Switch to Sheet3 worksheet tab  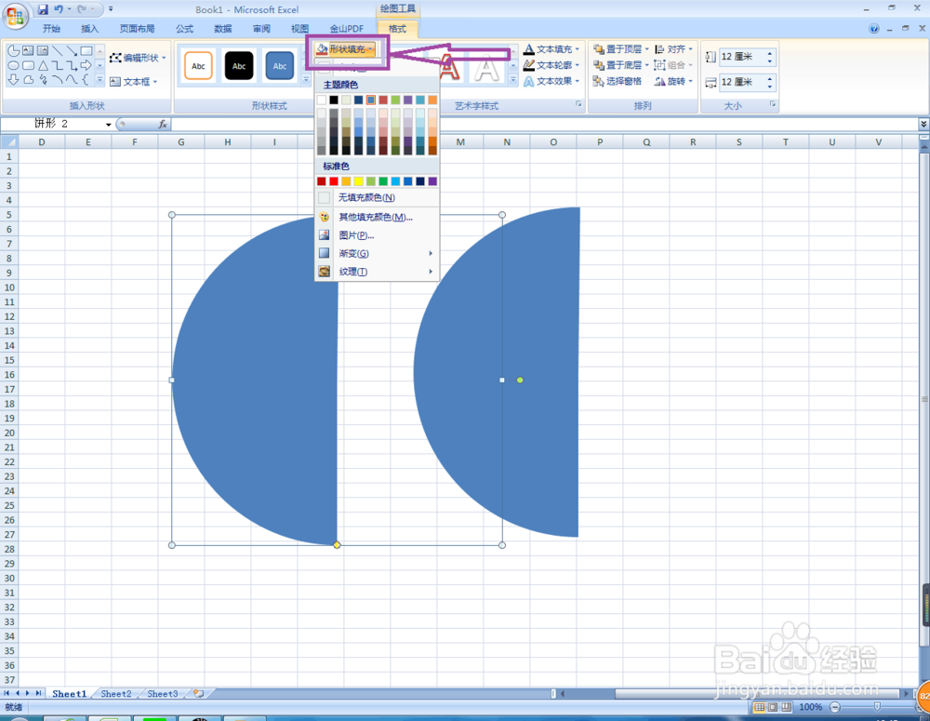tap(162, 693)
